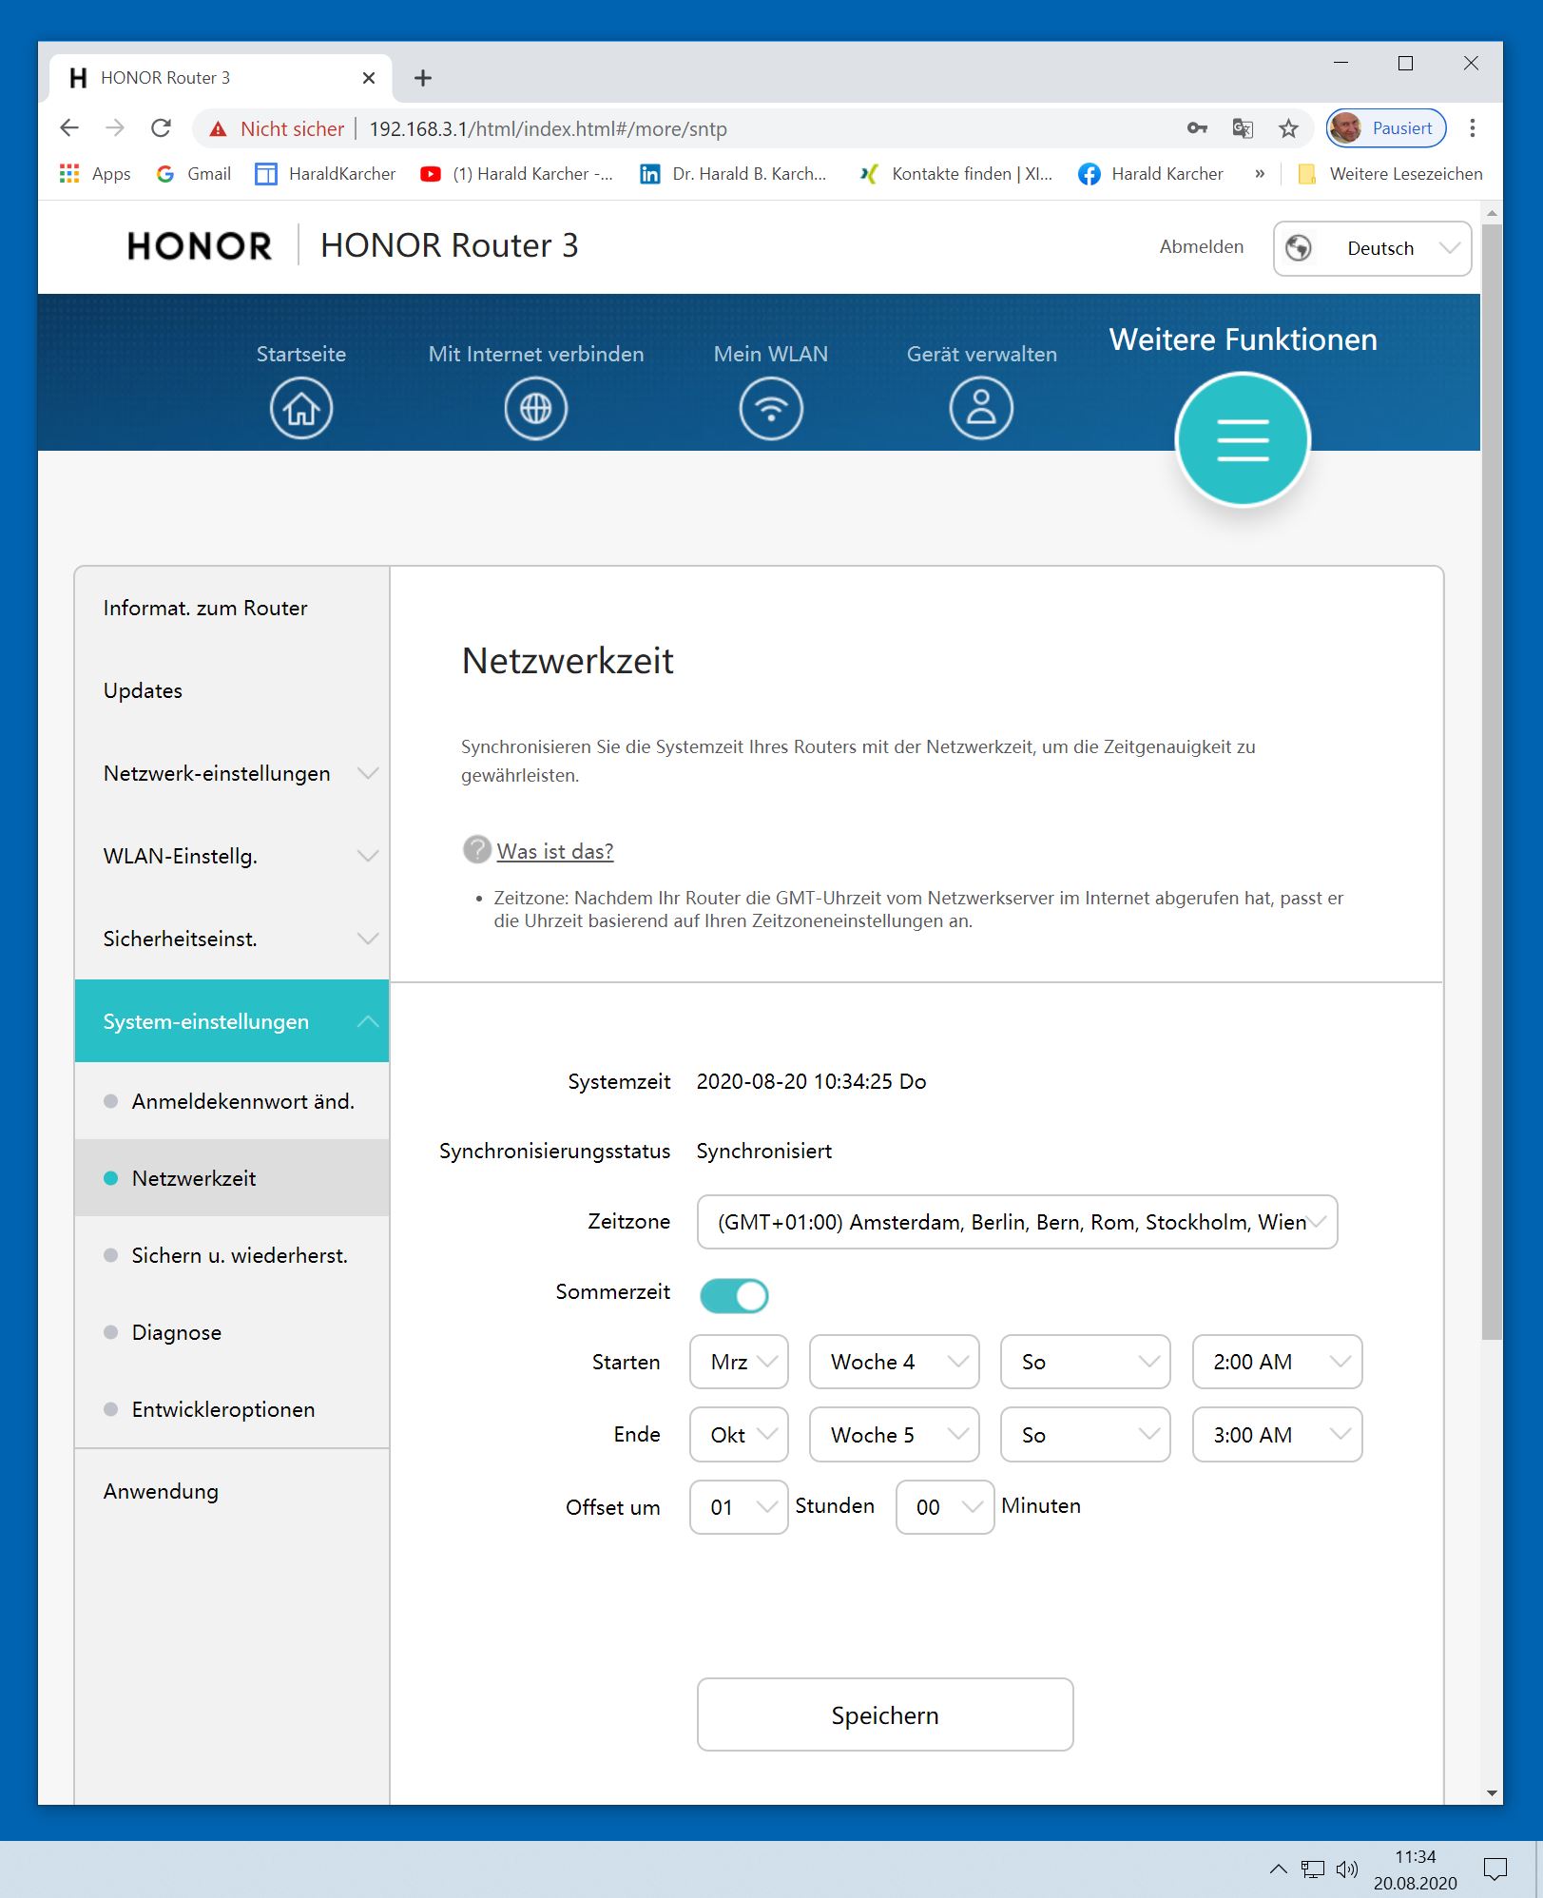
Task: Collapse the System-einstellungen section
Action: tap(232, 1021)
